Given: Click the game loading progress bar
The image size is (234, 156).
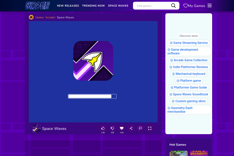Looking at the screenshot, I should (92, 96).
